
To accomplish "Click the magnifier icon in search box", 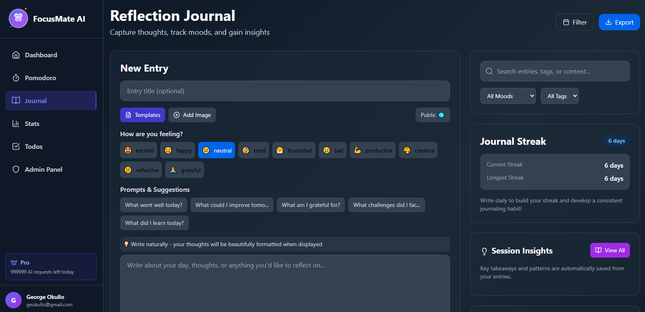I will pos(489,71).
